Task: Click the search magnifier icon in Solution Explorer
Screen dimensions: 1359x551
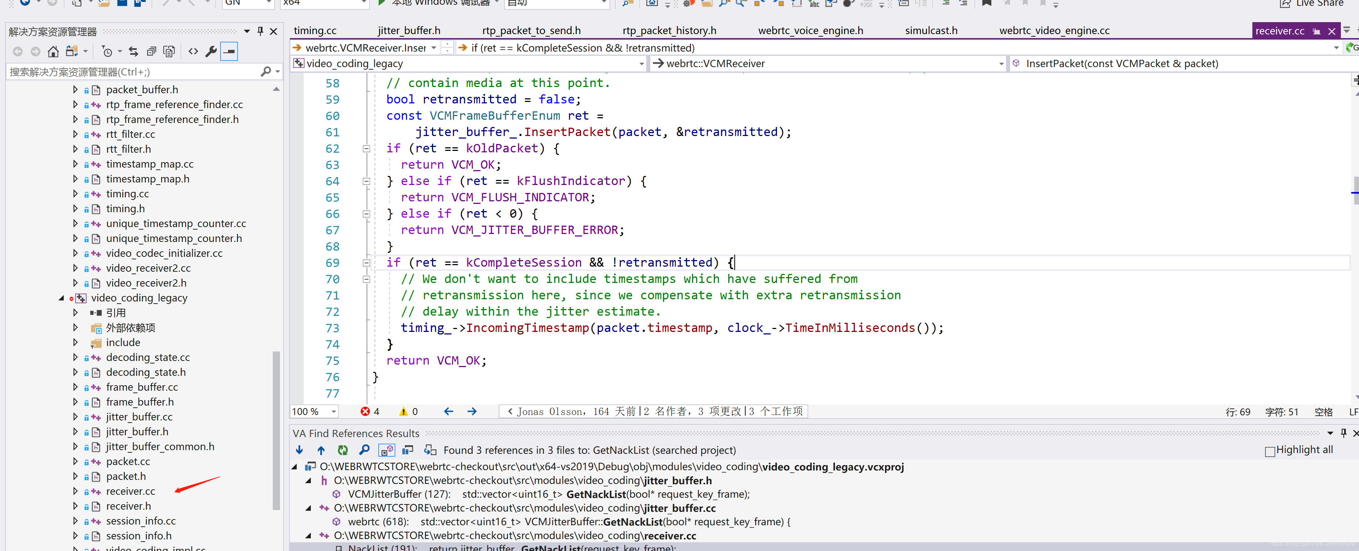Action: [266, 71]
